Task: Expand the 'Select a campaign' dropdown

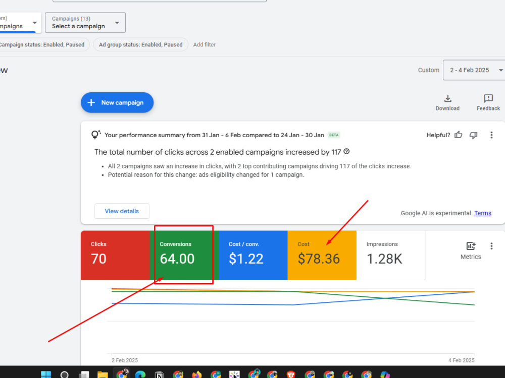Action: coord(85,23)
